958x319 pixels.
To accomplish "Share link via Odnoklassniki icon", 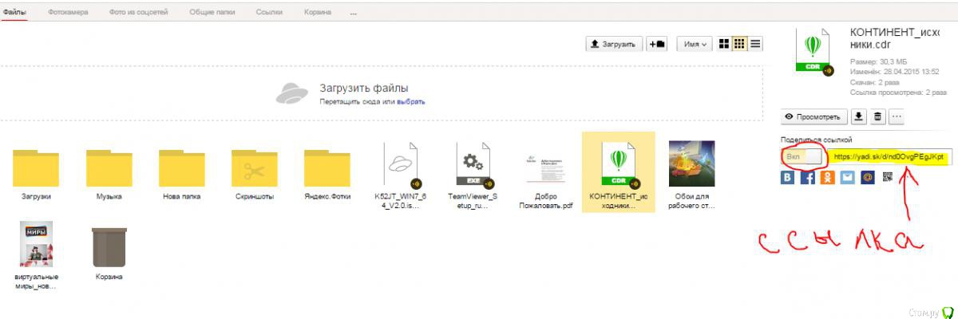I will pyautogui.click(x=827, y=177).
